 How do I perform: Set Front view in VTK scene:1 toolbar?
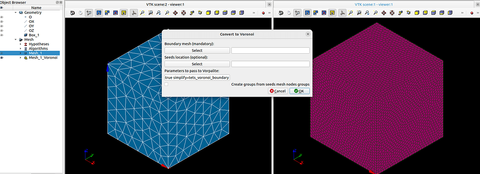tap(416, 13)
